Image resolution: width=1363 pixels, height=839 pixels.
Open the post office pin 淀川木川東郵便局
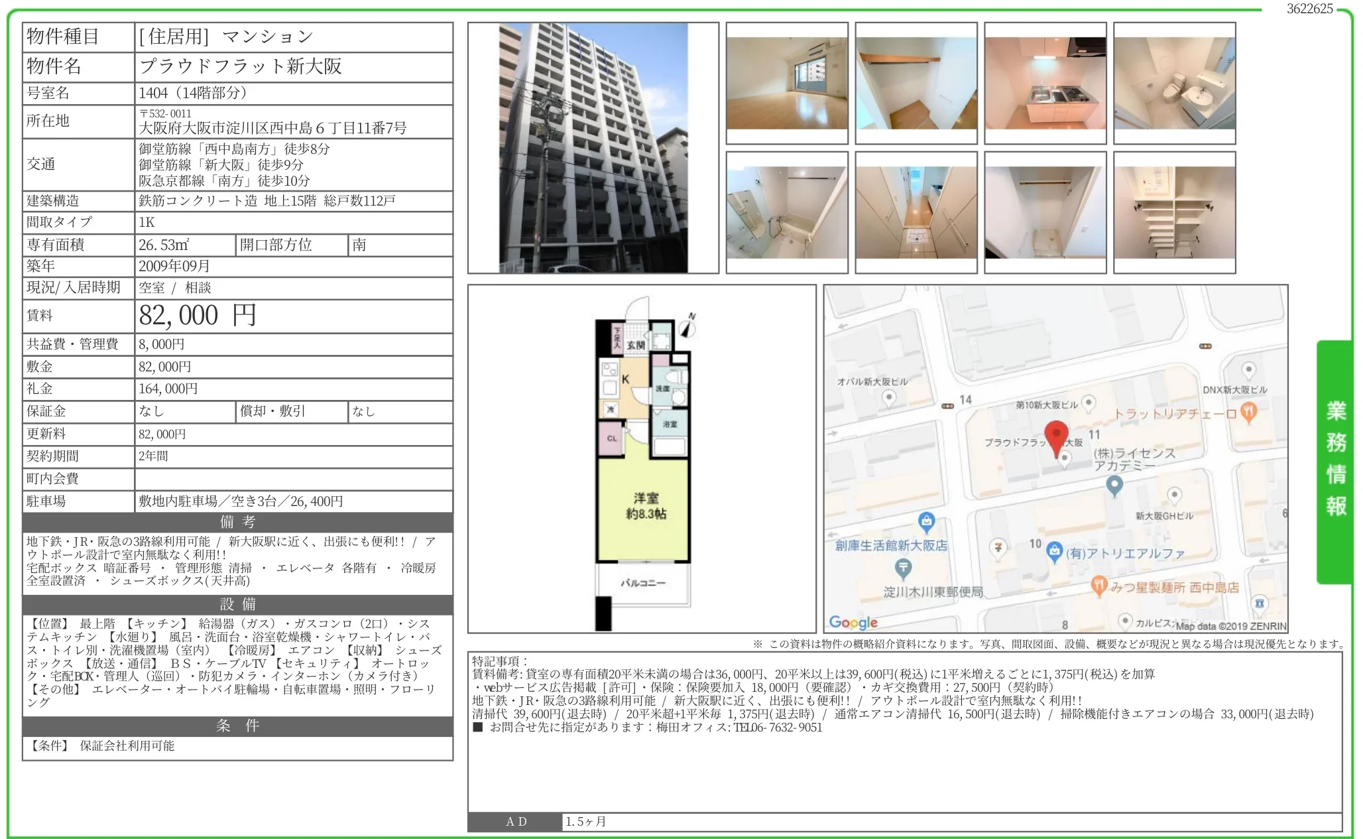point(902,566)
